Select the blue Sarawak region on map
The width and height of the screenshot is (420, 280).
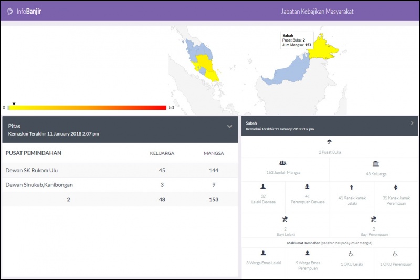pos(291,70)
